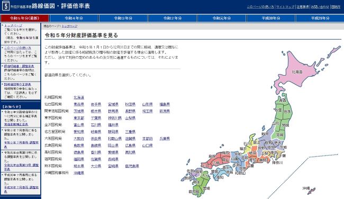Select 福井県 in the prefecture list

(x=113, y=125)
